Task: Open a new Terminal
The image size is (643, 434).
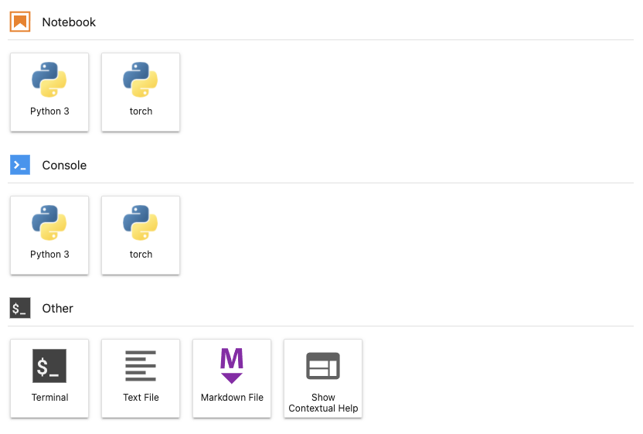Action: [x=49, y=378]
